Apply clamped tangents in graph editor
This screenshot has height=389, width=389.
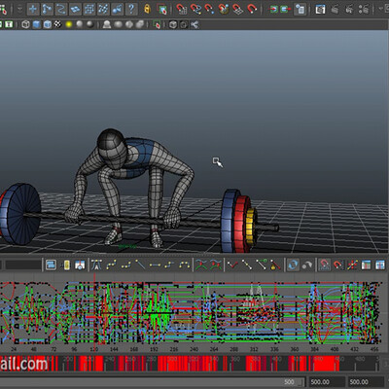coord(125,265)
